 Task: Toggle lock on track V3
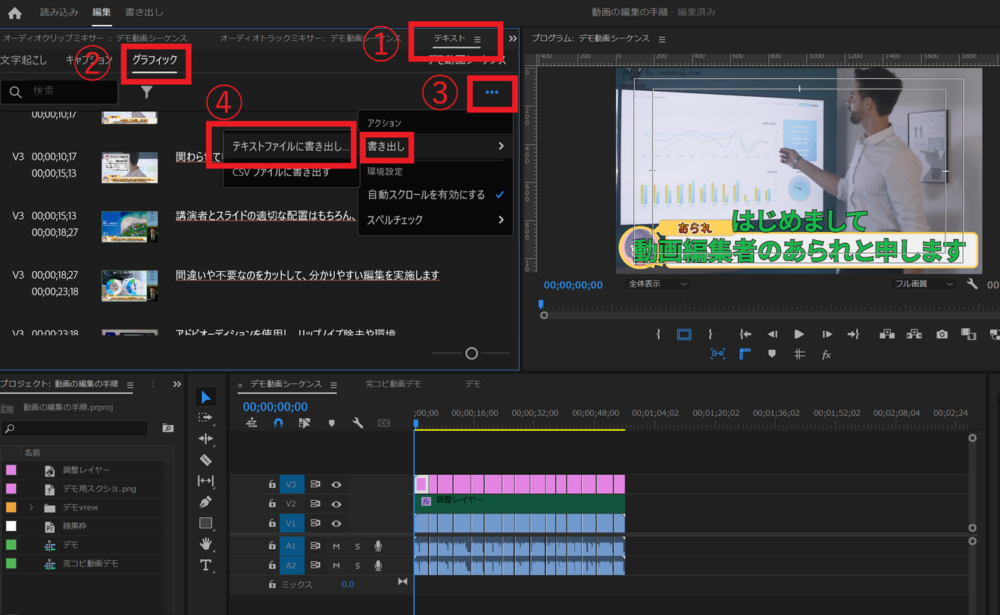(x=272, y=484)
